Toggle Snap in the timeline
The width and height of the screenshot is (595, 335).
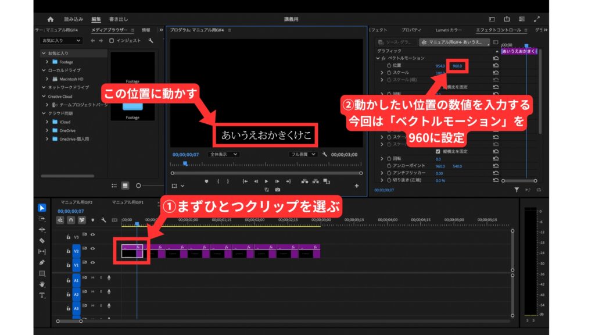click(x=71, y=220)
